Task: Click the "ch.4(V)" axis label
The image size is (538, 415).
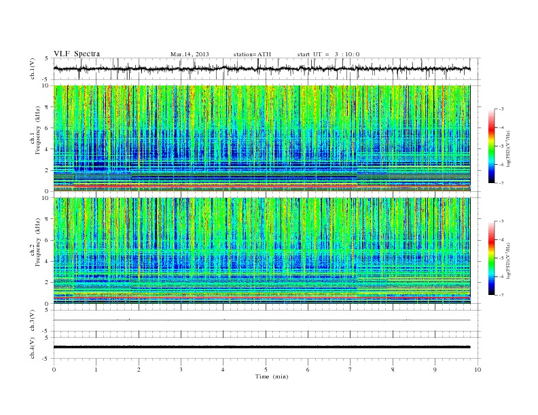Action: pos(33,348)
